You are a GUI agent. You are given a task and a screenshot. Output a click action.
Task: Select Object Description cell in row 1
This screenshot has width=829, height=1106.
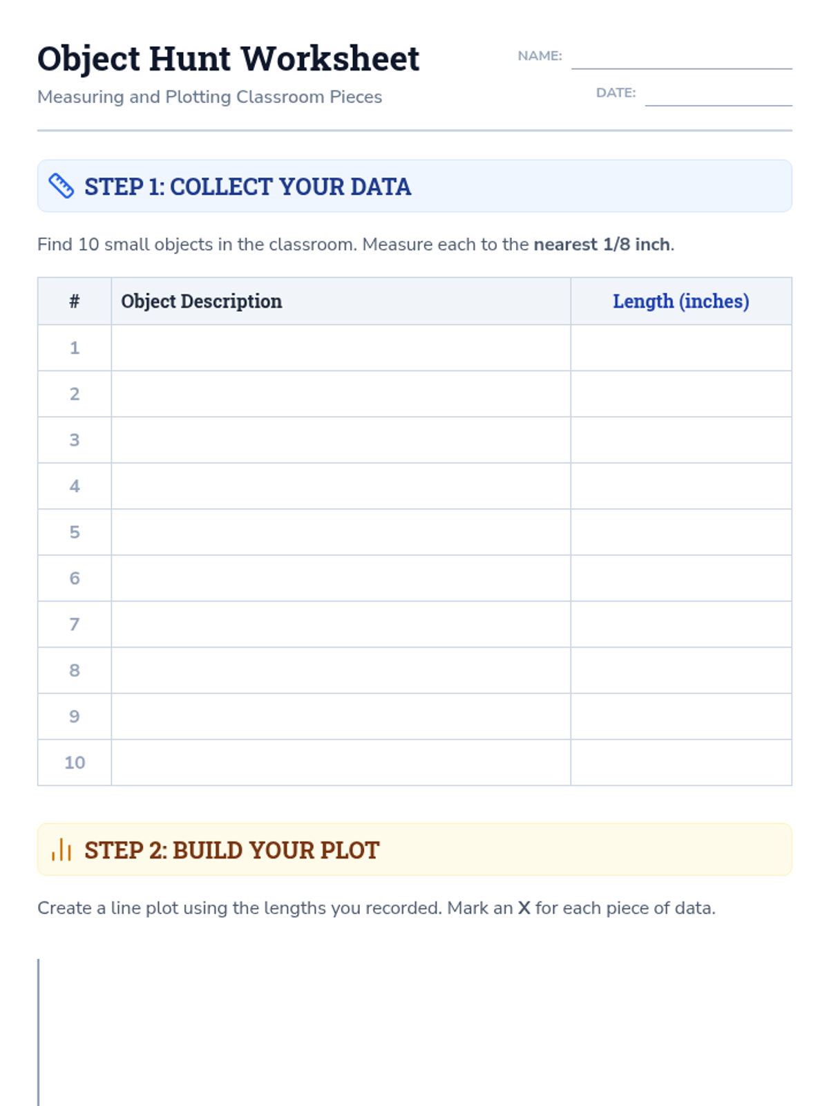pos(341,348)
